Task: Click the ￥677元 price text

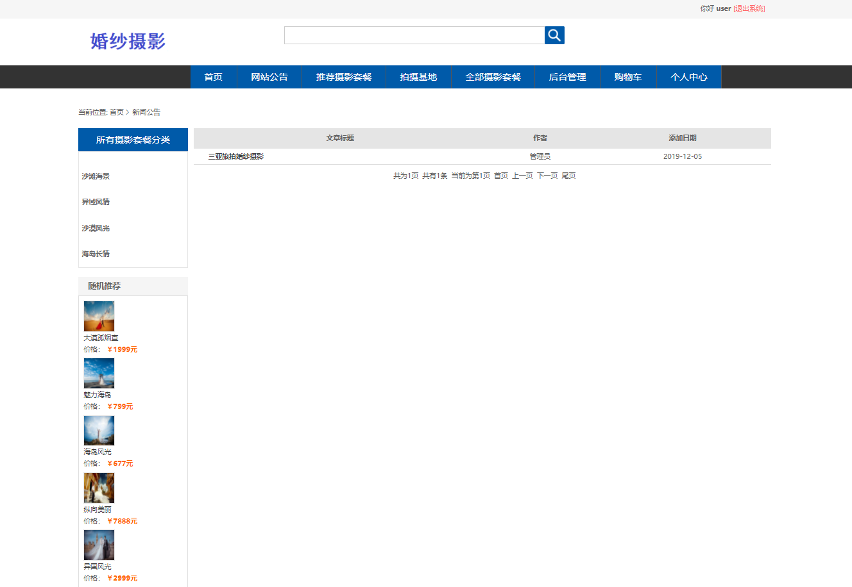Action: coord(120,463)
